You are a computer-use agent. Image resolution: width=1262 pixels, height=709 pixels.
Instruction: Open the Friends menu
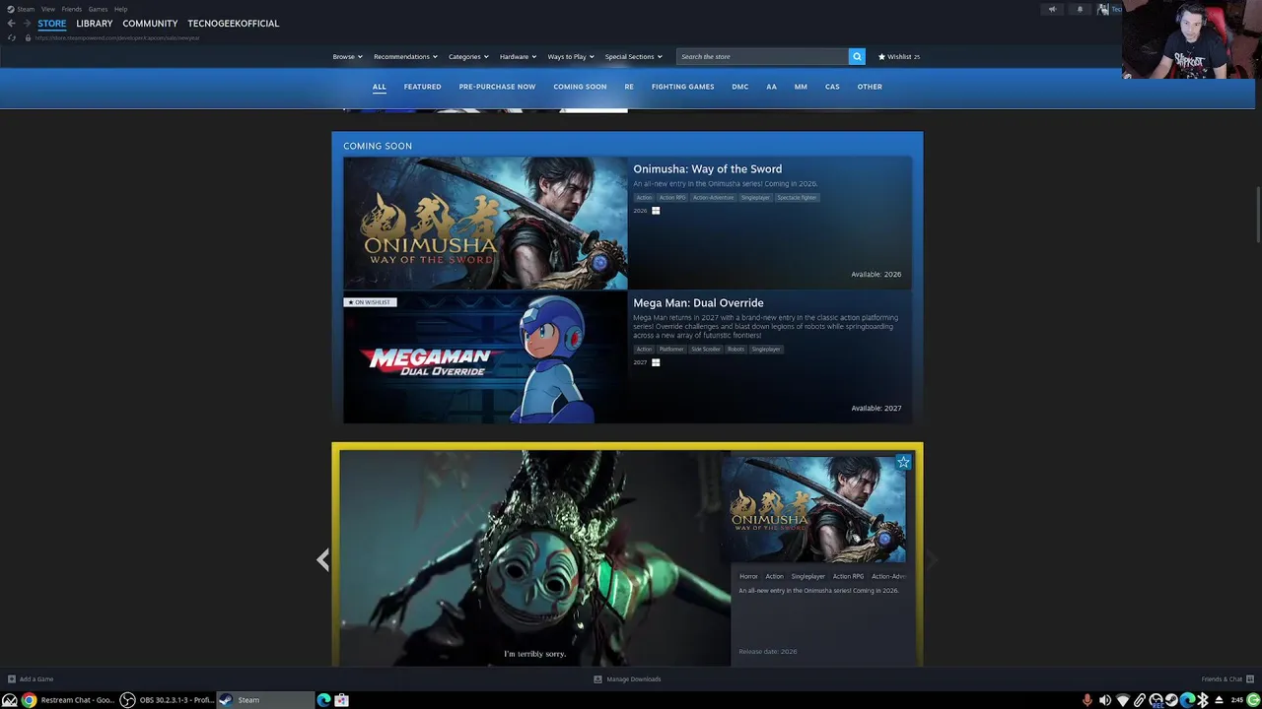point(72,9)
